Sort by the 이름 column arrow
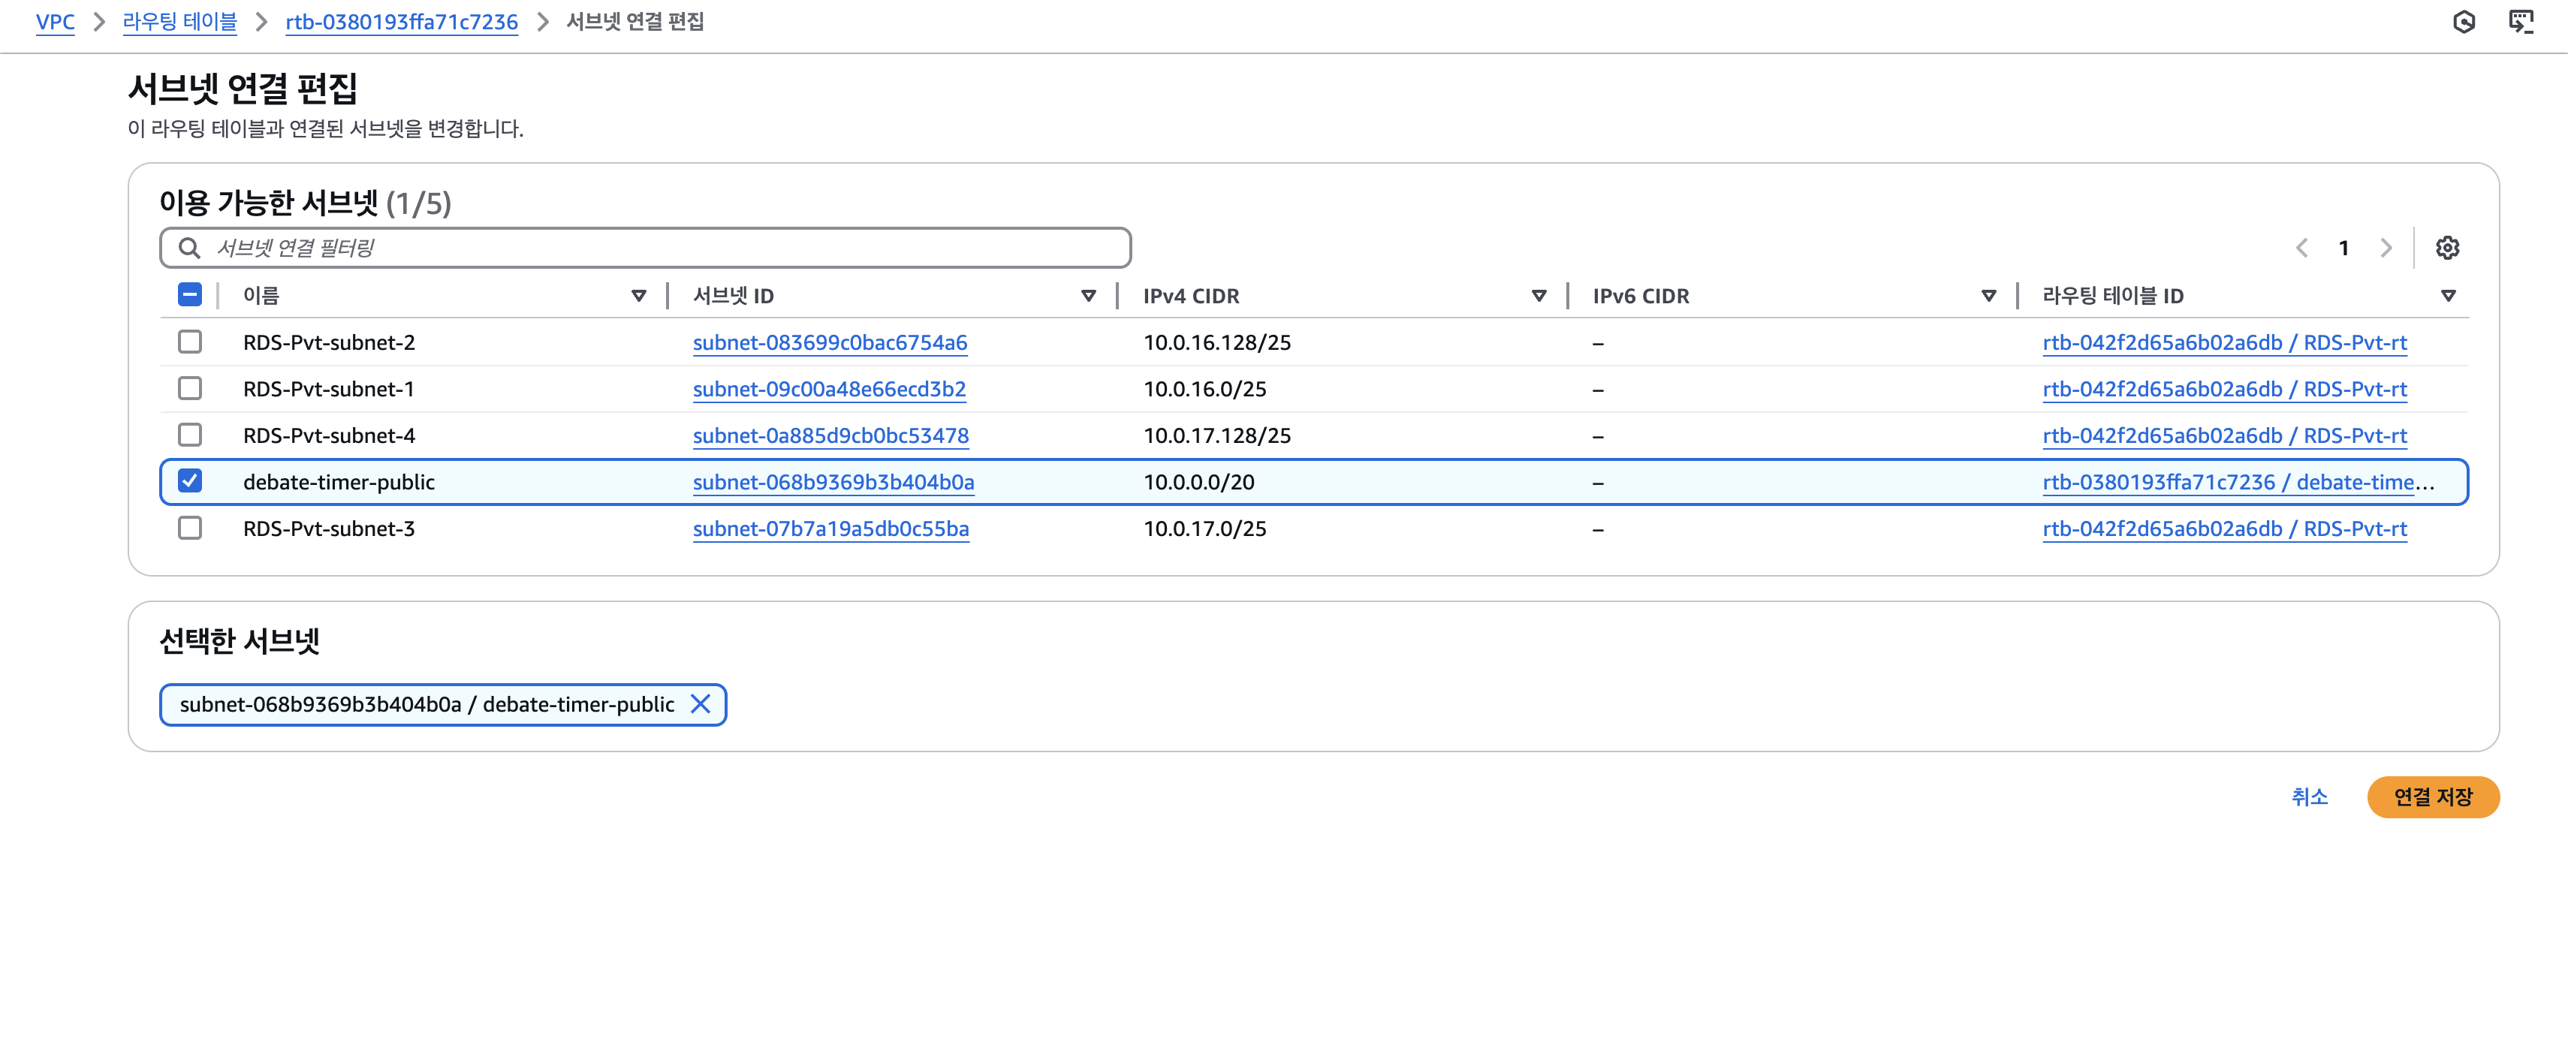 [639, 296]
